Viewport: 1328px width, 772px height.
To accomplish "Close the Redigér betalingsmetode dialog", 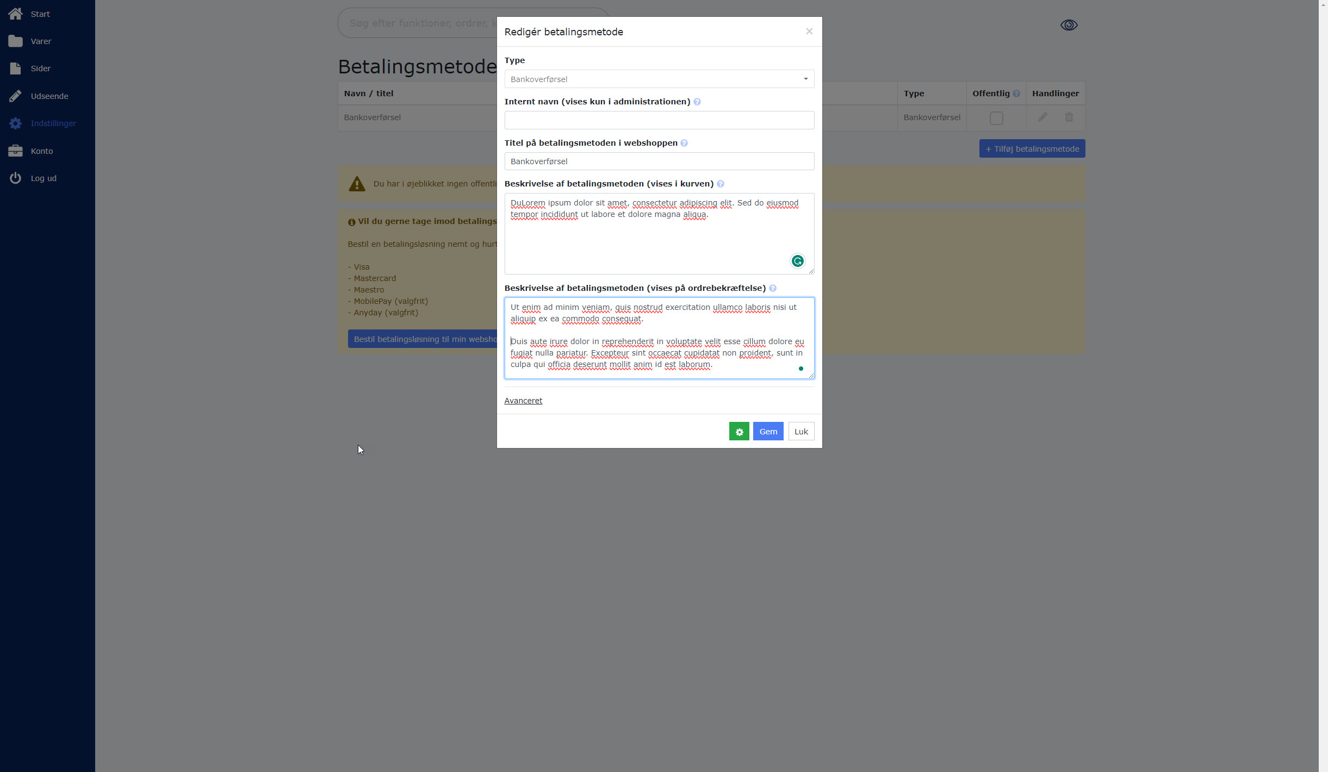I will click(809, 32).
